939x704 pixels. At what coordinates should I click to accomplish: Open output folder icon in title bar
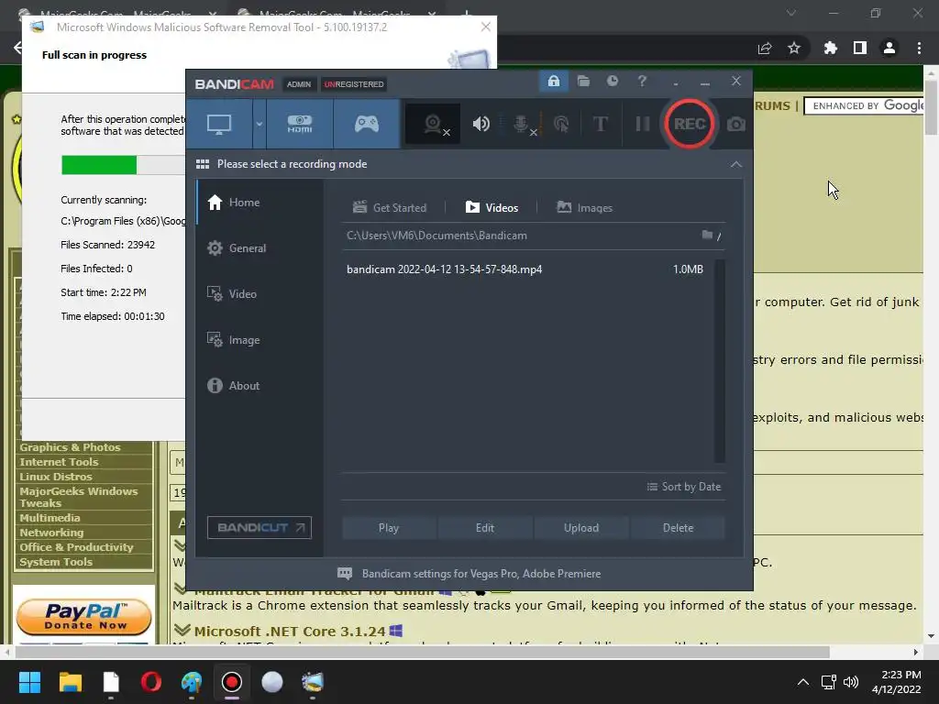pos(583,81)
